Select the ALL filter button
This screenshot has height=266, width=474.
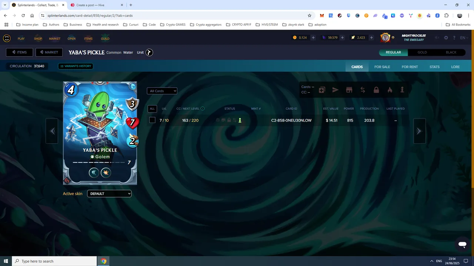pos(152,109)
